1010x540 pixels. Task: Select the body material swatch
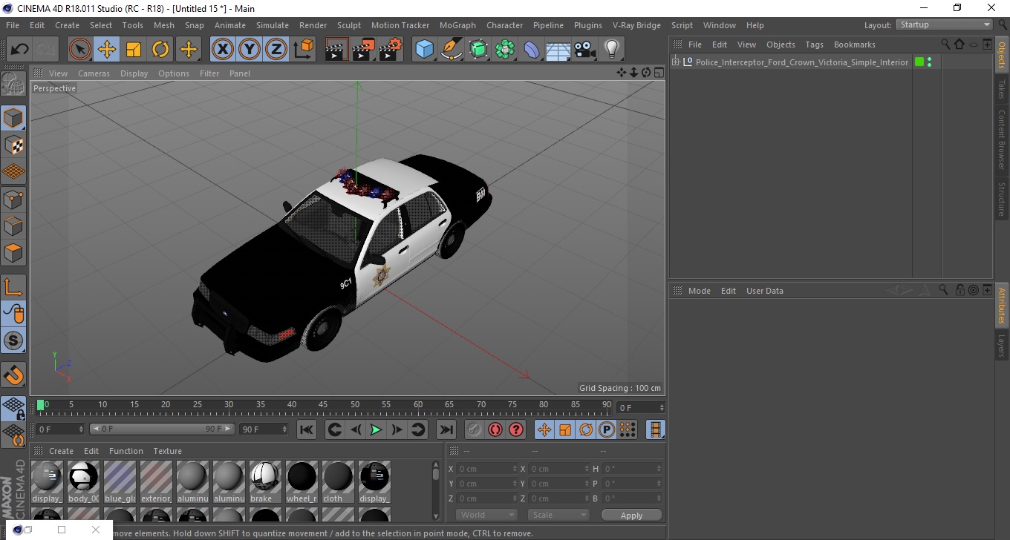83,481
